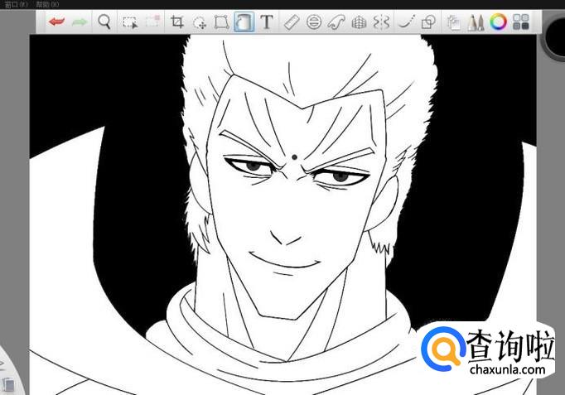
Task: Toggle the Symmetry tool
Action: 381,22
